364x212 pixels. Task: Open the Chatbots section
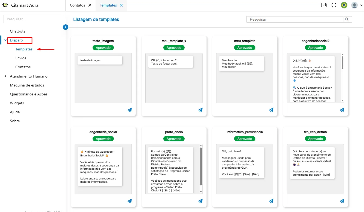point(17,31)
